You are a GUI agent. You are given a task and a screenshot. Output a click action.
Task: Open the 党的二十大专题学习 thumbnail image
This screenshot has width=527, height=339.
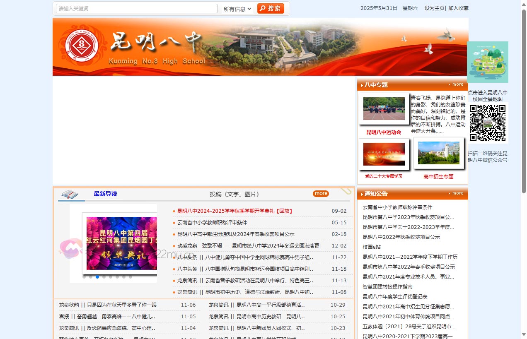384,154
